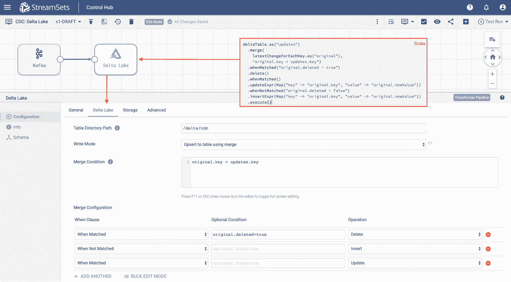Click the publish pipeline upload icon
The image size is (511, 282).
tap(91, 22)
